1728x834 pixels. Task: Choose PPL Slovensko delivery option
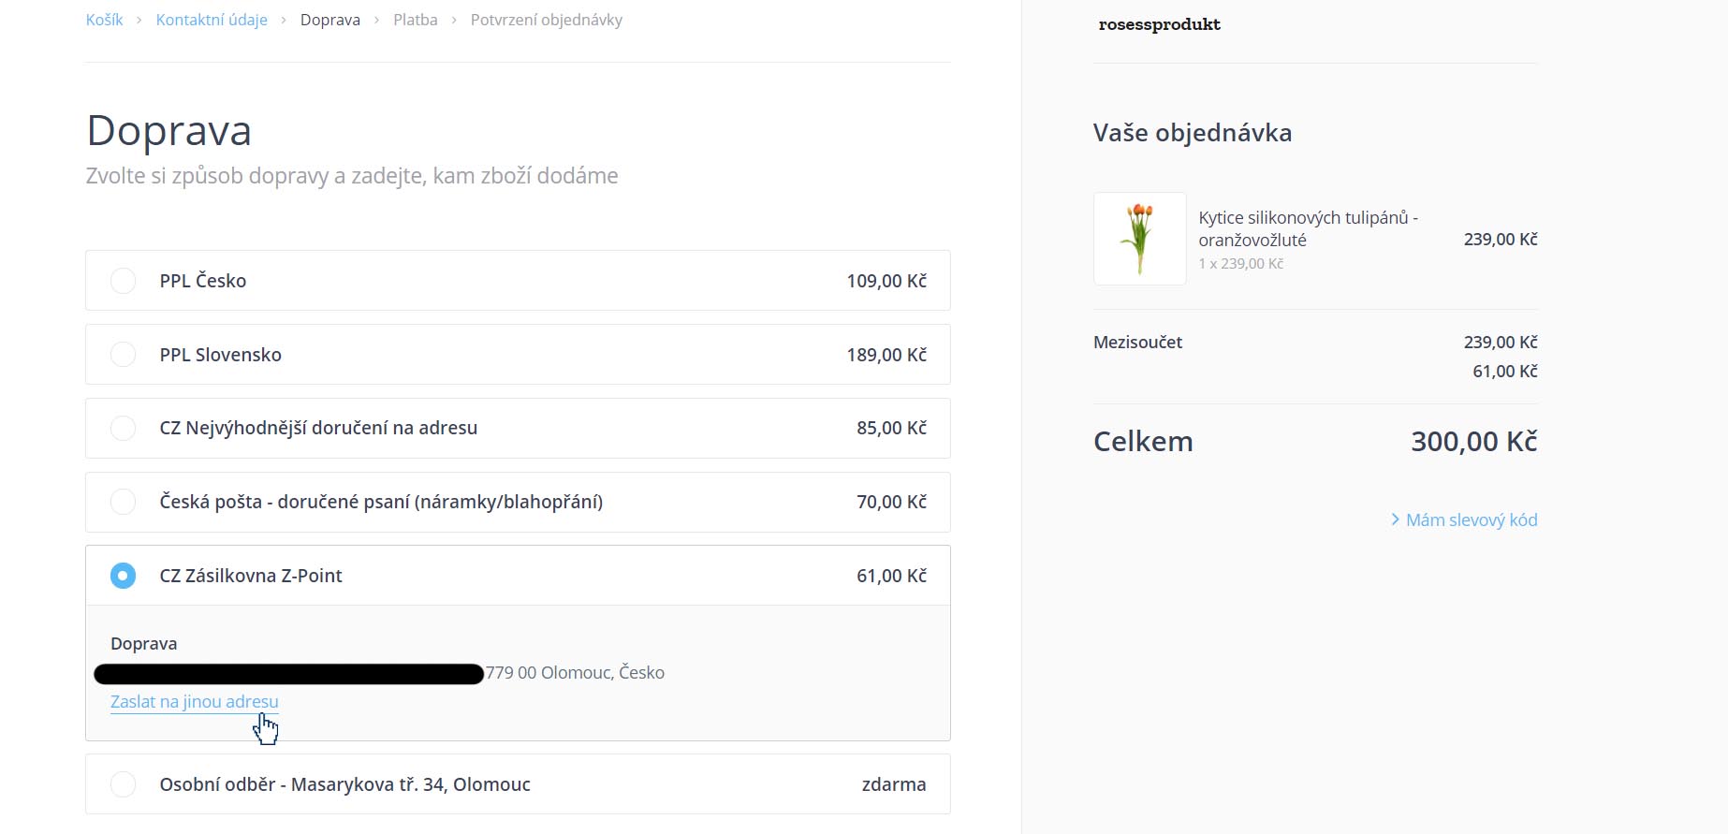[x=123, y=355]
